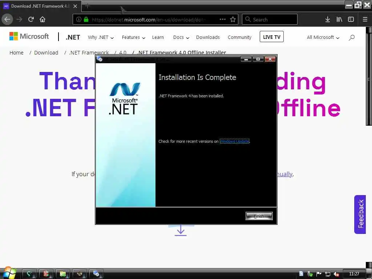Open the Windows Update link in installer
Screen dimensions: 372x279
(x=234, y=141)
